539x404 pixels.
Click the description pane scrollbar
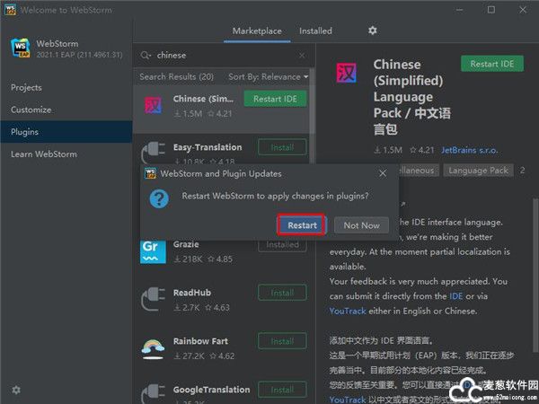(x=536, y=275)
